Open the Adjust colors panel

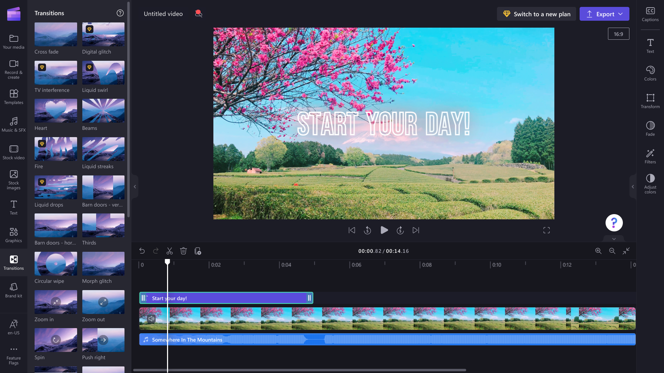tap(650, 184)
